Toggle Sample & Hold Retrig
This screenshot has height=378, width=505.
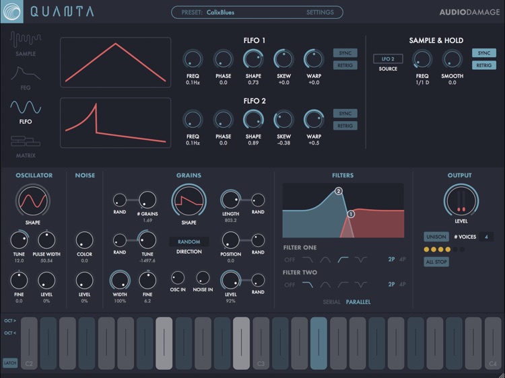(x=484, y=65)
